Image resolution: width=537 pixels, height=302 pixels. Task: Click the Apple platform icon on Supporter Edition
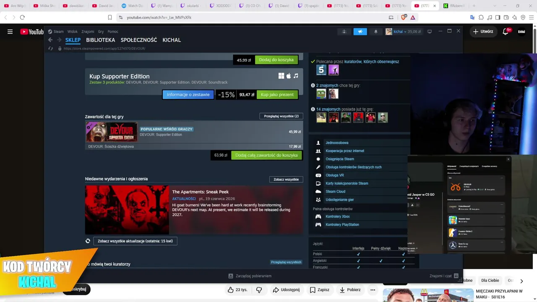(x=289, y=76)
